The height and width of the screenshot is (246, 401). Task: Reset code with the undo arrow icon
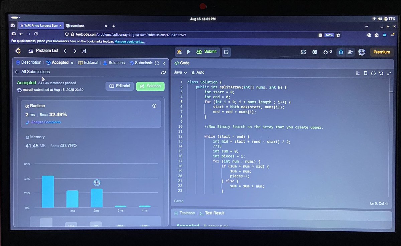coord(381,73)
